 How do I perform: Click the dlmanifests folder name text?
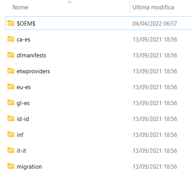[x=31, y=55]
